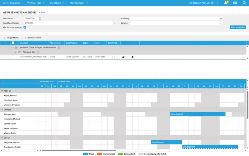This screenshot has width=249, height=156.
Task: Open the Abteilung dropdown
Action: point(221,19)
